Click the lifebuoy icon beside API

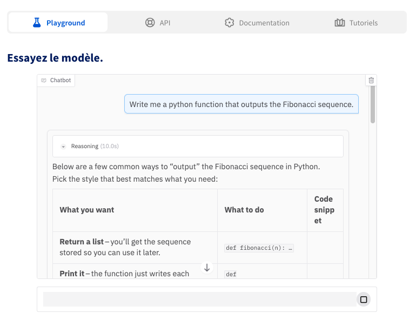[150, 23]
